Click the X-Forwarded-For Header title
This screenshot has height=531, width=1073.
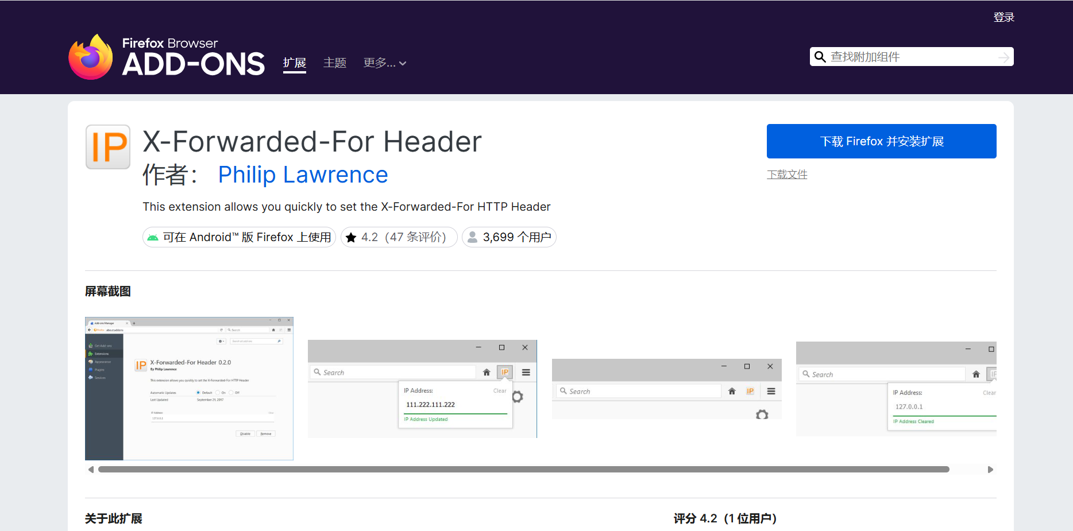coord(312,141)
